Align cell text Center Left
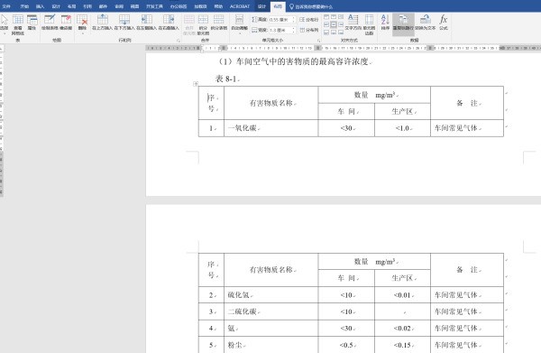Viewport: 541px width, 353px height. [326, 24]
